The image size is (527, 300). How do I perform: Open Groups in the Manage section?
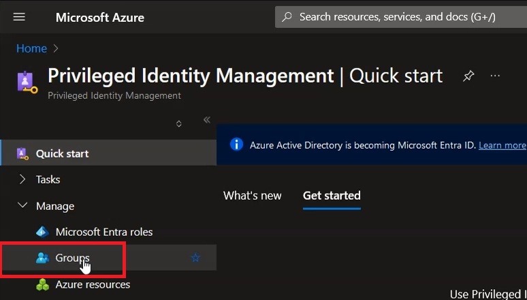(108, 258)
